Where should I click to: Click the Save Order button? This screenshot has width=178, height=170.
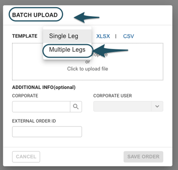(143, 157)
